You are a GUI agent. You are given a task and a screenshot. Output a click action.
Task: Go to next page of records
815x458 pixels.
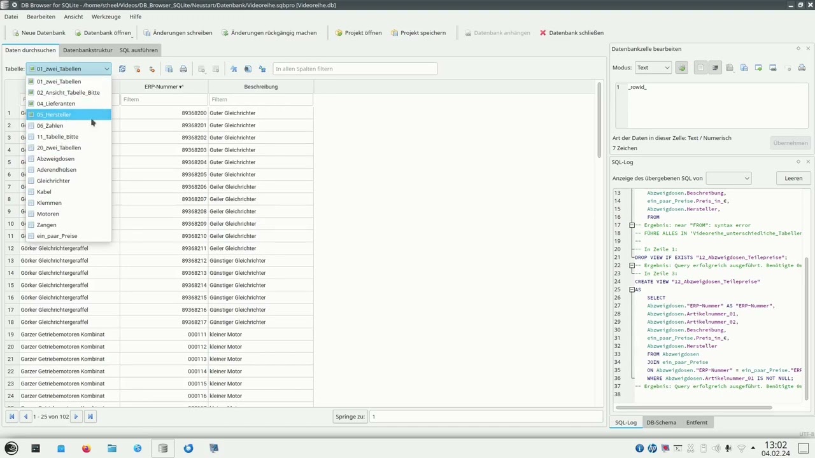76,417
